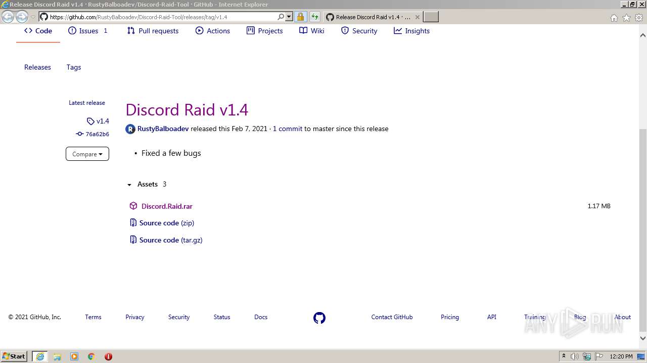647x363 pixels.
Task: Open the Privacy footer link
Action: click(x=135, y=317)
